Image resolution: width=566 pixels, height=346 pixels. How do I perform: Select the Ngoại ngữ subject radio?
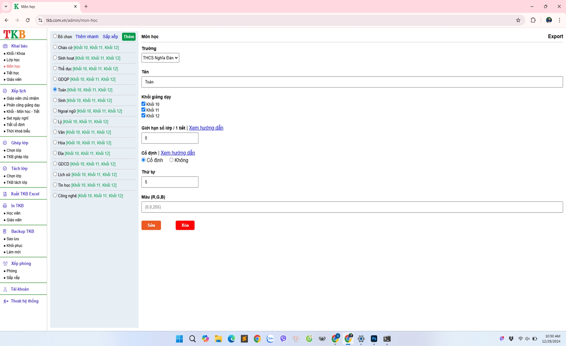coord(55,111)
